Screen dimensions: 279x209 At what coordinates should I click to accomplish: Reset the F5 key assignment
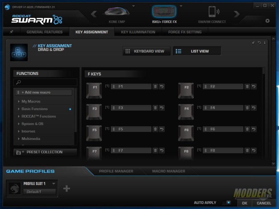[x=162, y=129]
